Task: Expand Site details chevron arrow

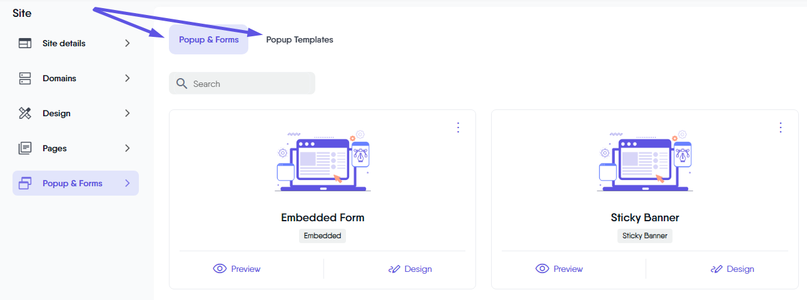Action: click(x=127, y=44)
